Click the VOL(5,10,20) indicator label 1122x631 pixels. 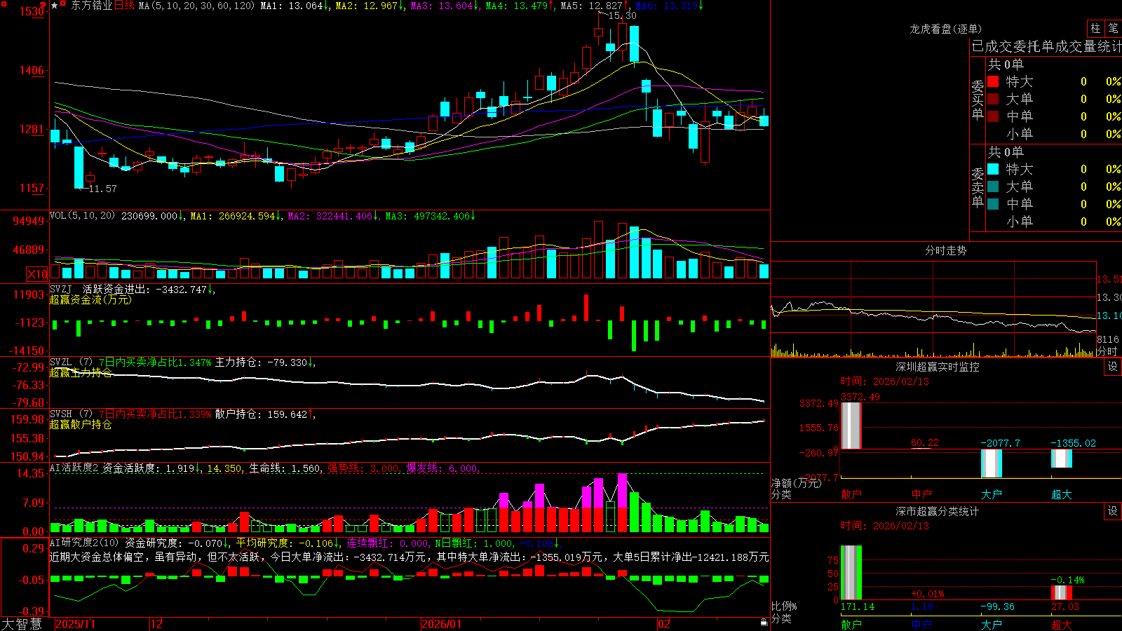click(82, 216)
